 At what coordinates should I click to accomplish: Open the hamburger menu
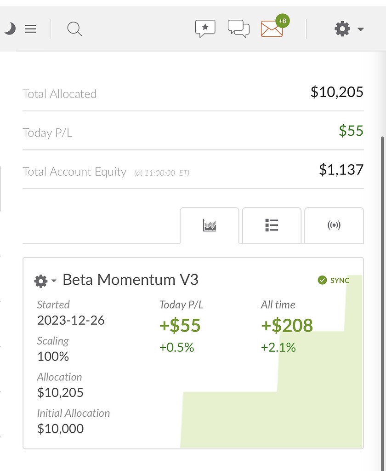click(x=30, y=29)
